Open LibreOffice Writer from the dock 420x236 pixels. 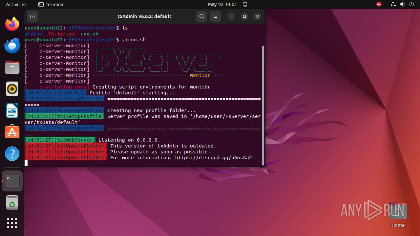click(12, 110)
